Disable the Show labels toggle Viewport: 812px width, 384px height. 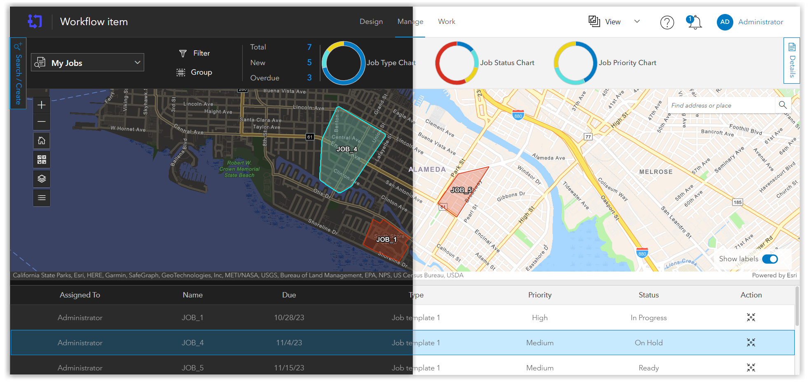(x=770, y=259)
